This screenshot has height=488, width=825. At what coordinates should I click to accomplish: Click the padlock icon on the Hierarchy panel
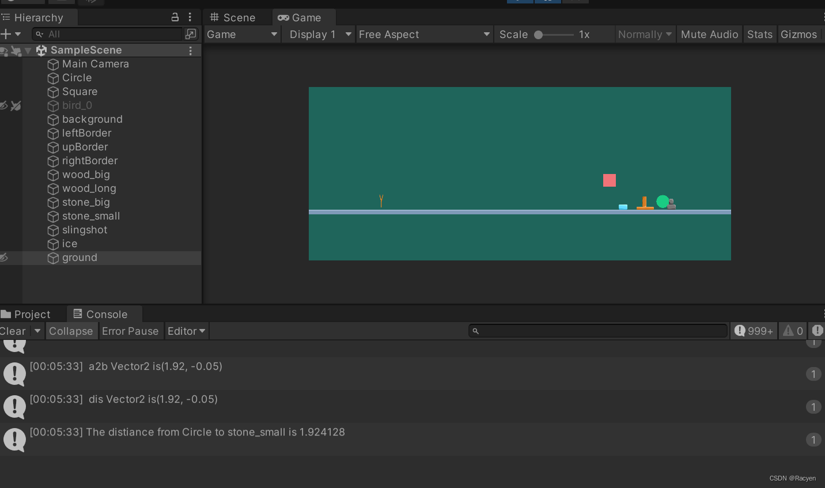coord(175,17)
